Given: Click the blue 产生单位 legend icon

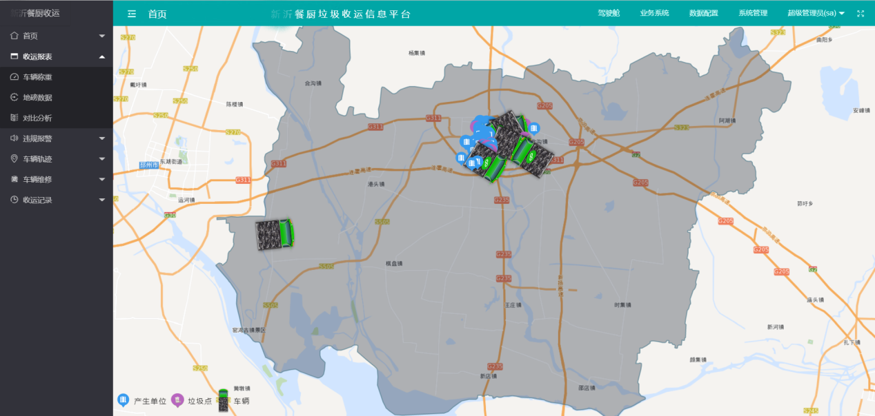Looking at the screenshot, I should [124, 400].
